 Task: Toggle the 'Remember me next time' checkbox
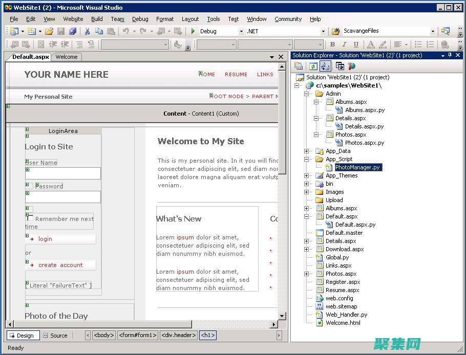30,218
